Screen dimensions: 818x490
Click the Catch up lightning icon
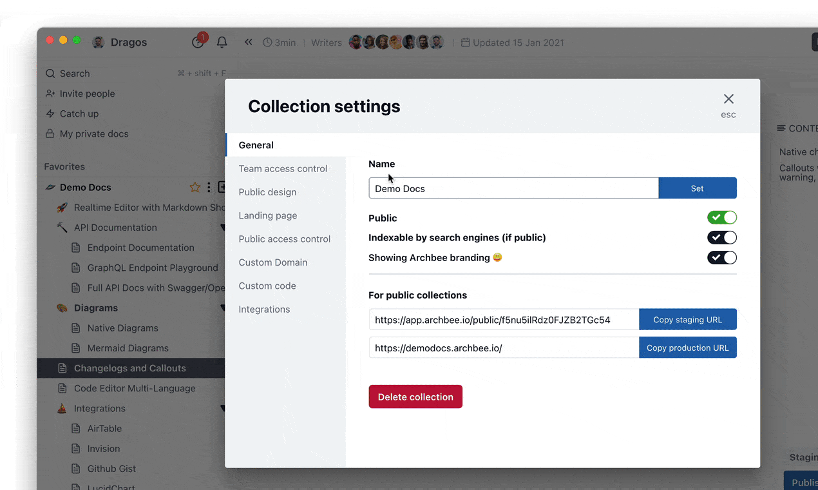click(x=50, y=113)
